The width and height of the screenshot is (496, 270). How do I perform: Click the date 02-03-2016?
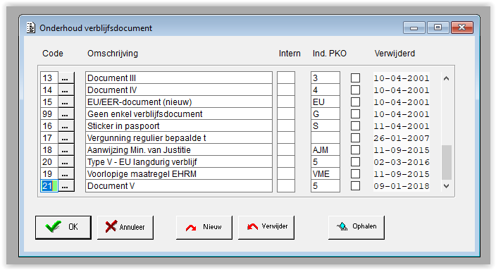pyautogui.click(x=402, y=162)
